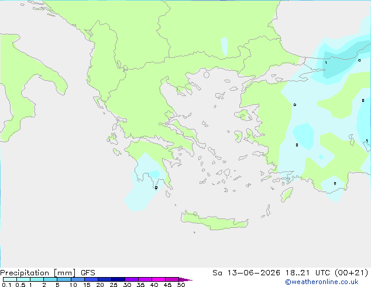Select the 35–40 mm legend swatch
This screenshot has width=371, height=287.
click(x=145, y=279)
